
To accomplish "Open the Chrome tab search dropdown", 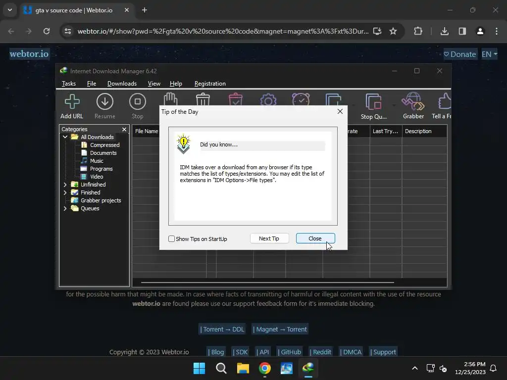I will 10,10.
